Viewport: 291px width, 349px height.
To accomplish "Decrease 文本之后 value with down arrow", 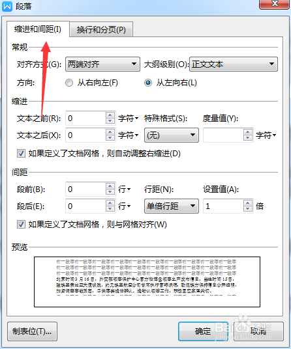I will tap(110, 138).
